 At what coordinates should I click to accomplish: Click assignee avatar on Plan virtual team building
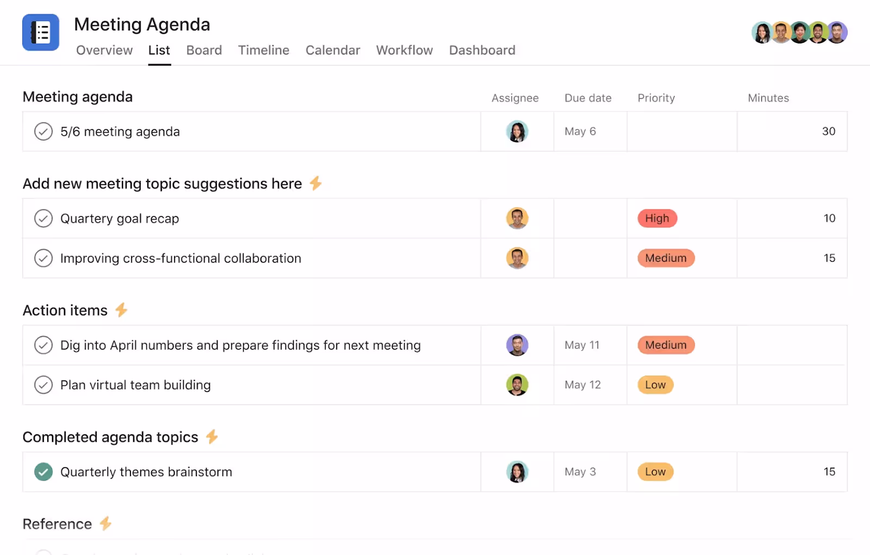[517, 384]
